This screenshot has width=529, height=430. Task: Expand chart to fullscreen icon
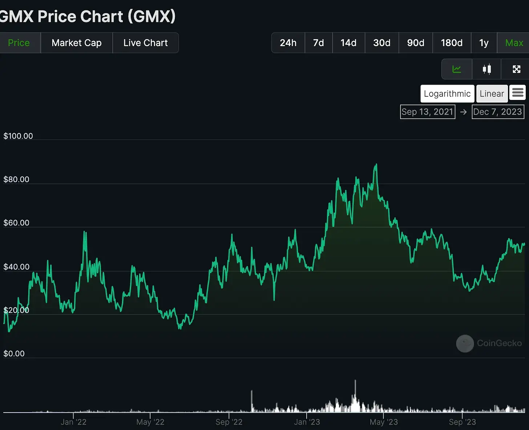tap(516, 69)
